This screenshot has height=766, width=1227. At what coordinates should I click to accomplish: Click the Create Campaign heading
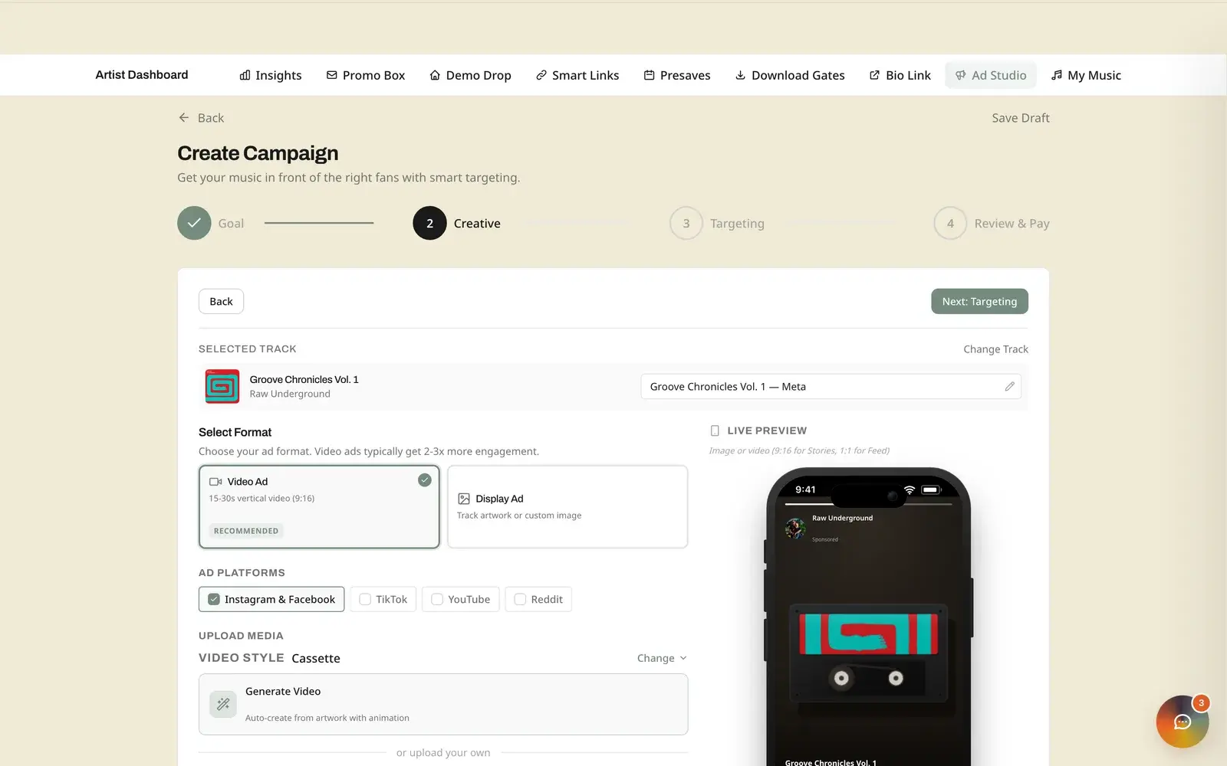click(258, 153)
